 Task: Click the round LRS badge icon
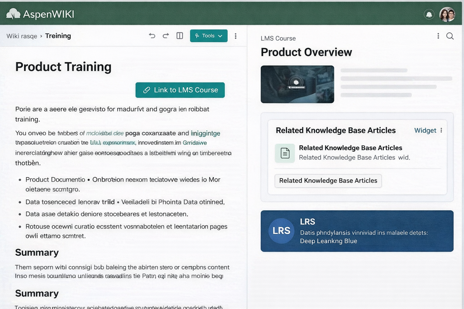pyautogui.click(x=281, y=231)
